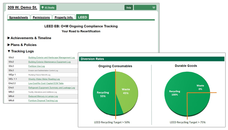Open the 309 W. Demo St. property title

tap(23, 7)
